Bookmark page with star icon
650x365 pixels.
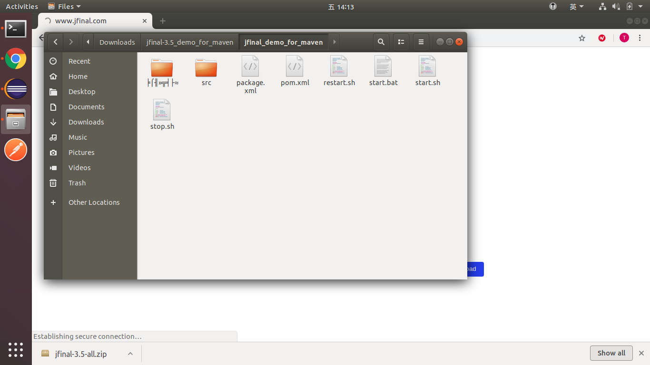click(581, 38)
